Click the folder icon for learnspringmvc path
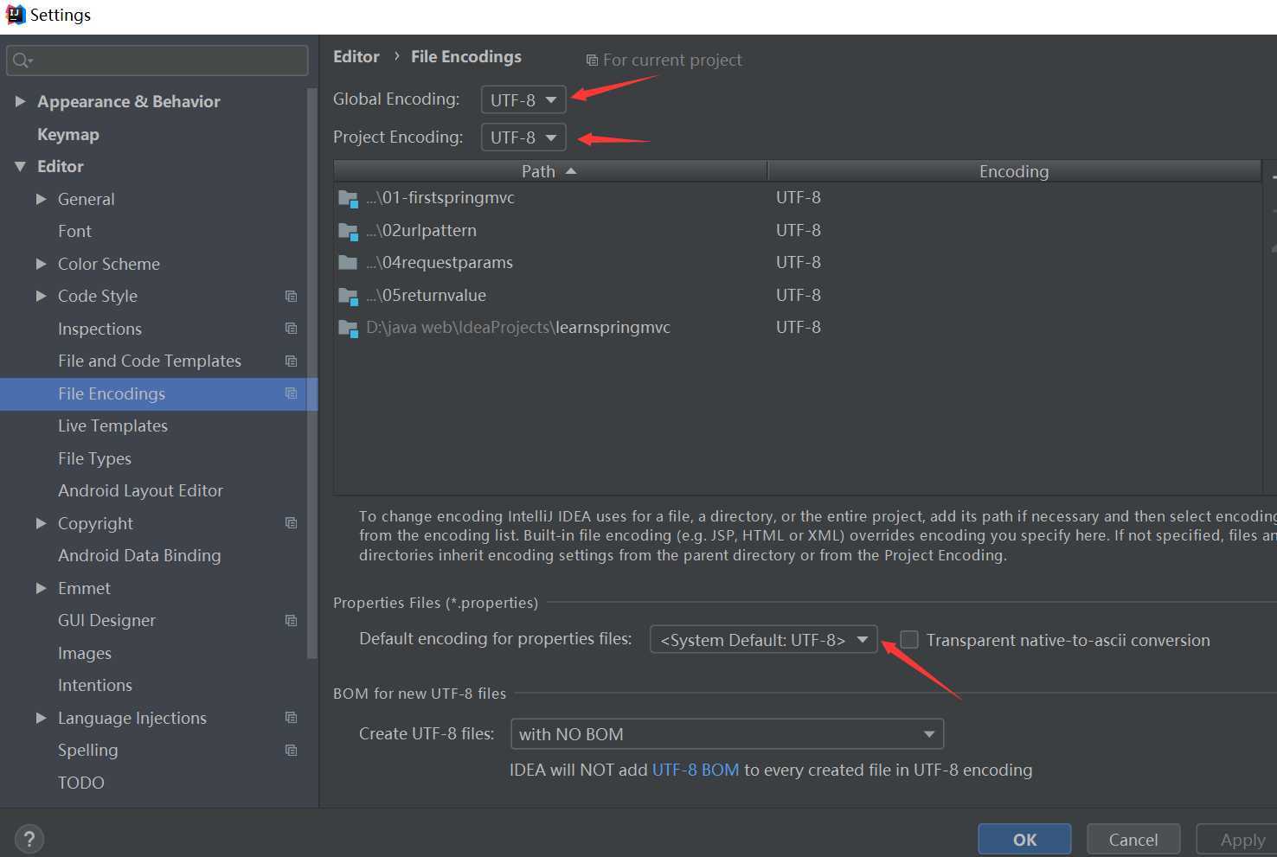Screen dimensions: 1277x857 (348, 328)
